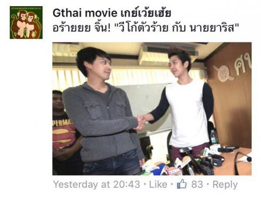Click the thumbs-up icon beside 83
This screenshot has height=202, width=261.
[x=182, y=184]
